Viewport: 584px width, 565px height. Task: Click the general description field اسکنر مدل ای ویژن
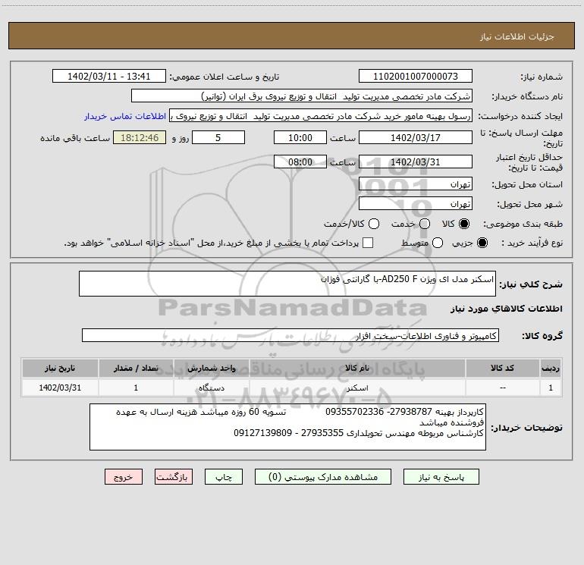tap(287, 284)
